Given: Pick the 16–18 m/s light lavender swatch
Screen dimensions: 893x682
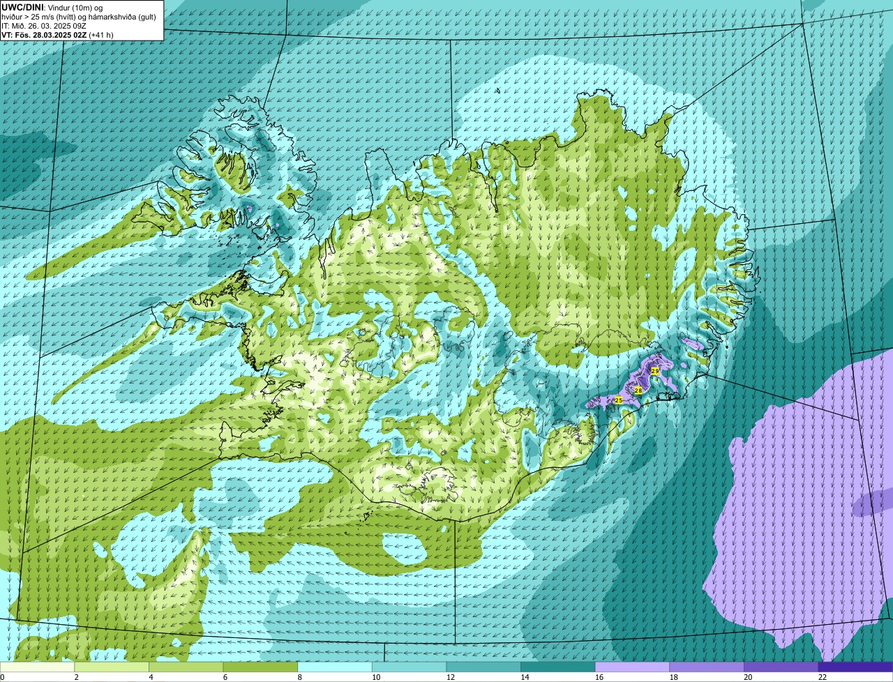Looking at the screenshot, I should 632,667.
